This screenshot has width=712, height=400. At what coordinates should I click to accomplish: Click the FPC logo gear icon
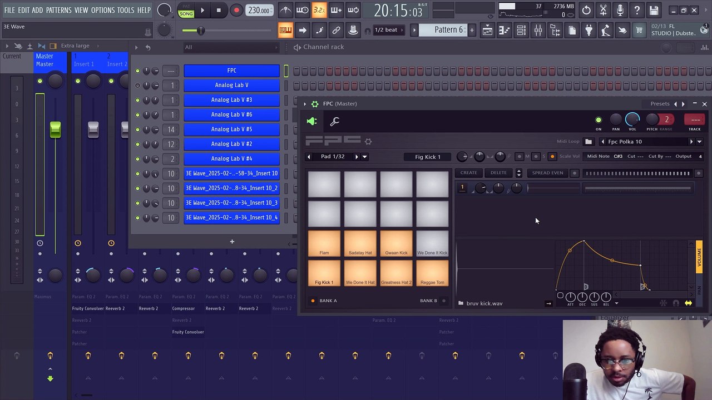(368, 142)
